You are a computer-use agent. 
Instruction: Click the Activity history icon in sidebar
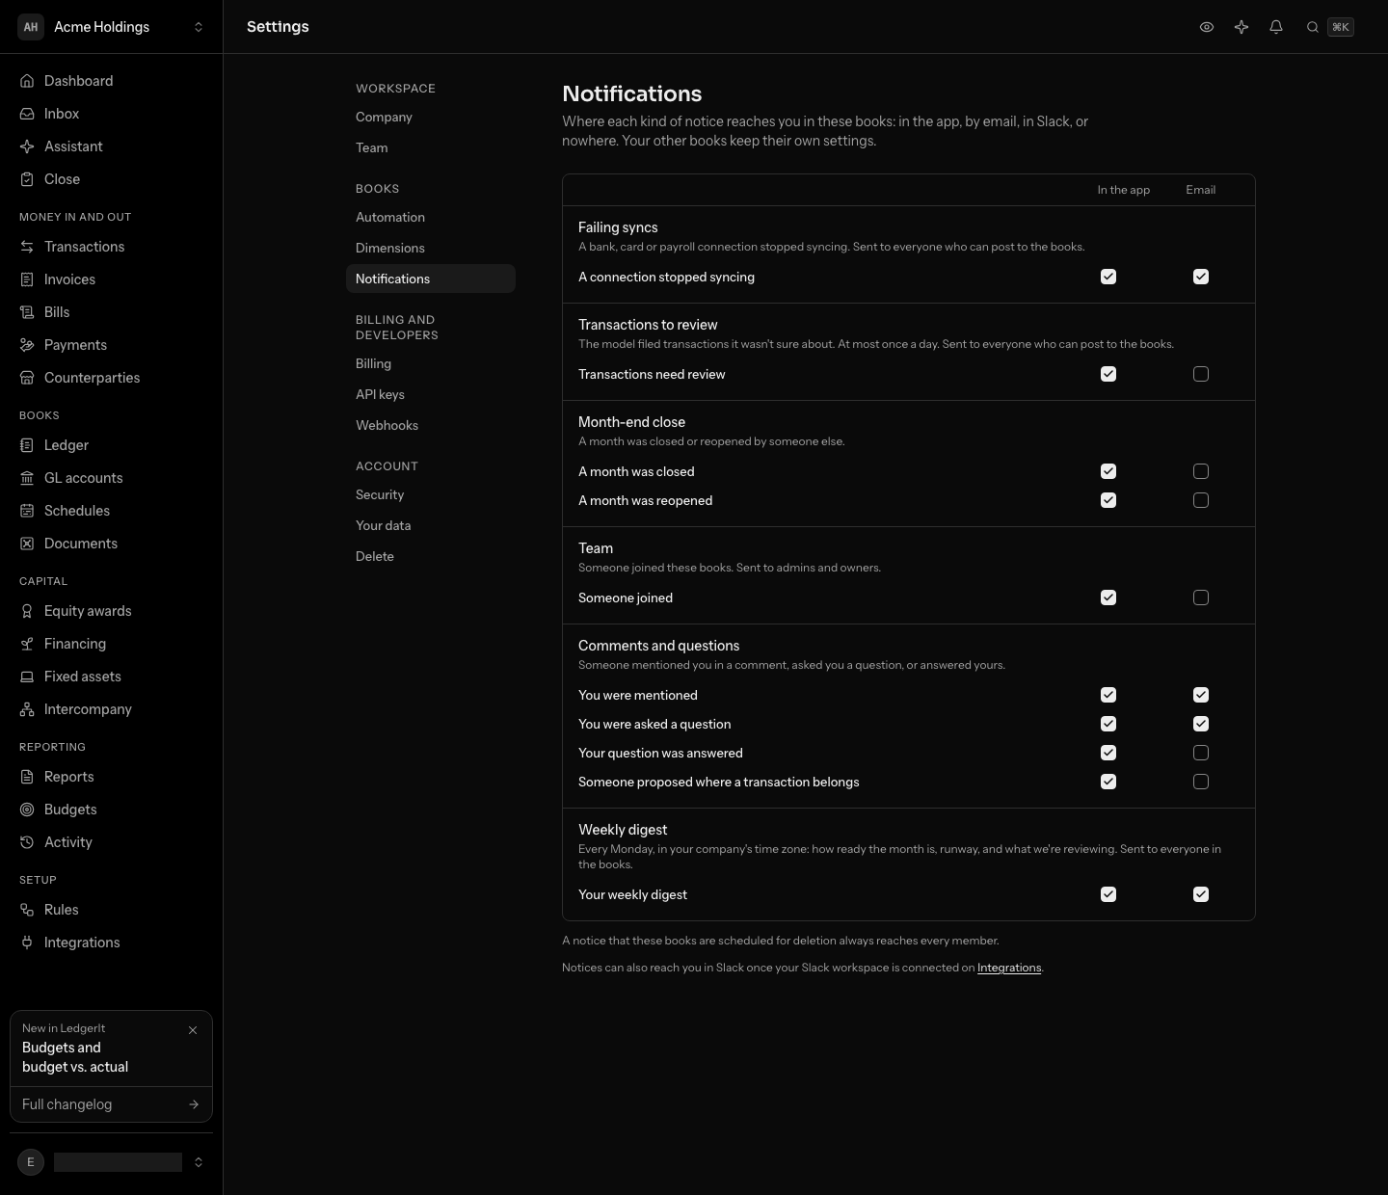coord(27,842)
